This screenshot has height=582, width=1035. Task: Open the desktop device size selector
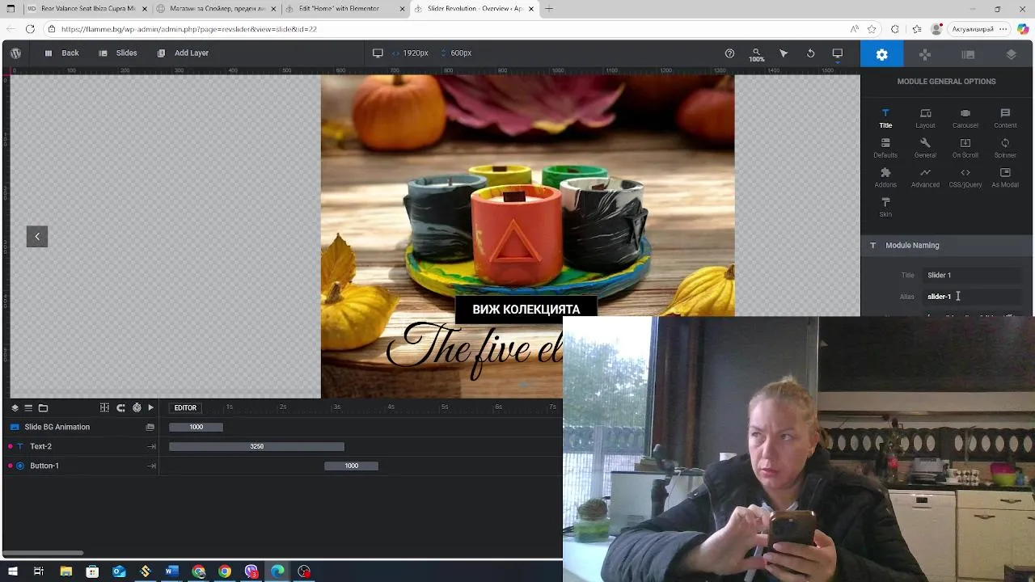(x=838, y=53)
